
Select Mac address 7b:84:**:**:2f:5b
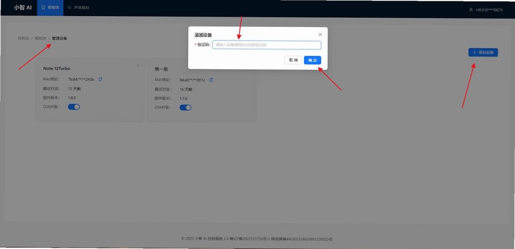coord(81,80)
